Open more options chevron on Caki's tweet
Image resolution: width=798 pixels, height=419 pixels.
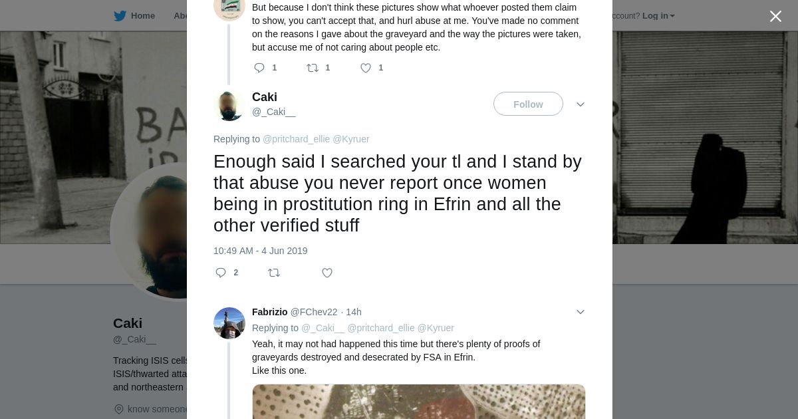coord(581,104)
